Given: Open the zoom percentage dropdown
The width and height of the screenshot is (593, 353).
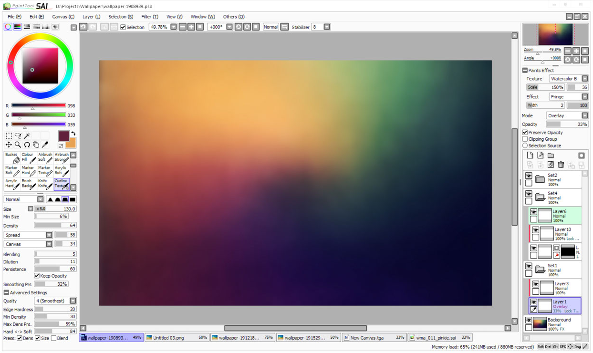Looking at the screenshot, I should (x=174, y=27).
